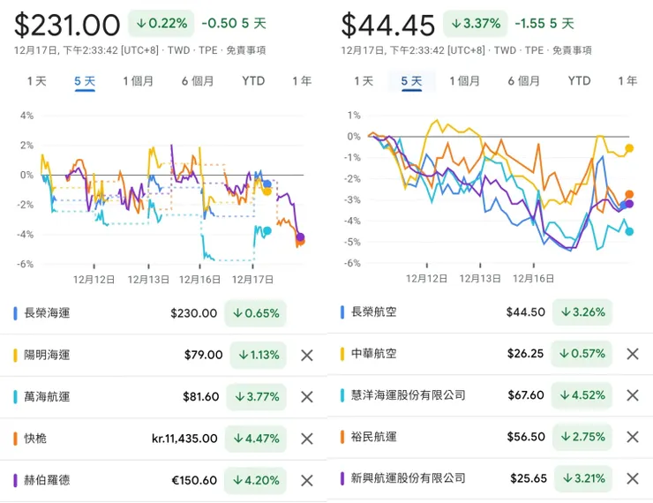The image size is (653, 503).
Task: Click the price $26.25 of 中華航空
Action: pos(525,354)
